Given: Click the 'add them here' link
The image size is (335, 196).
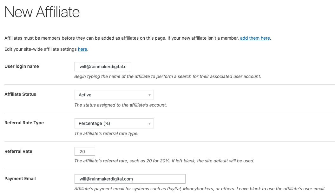Looking at the screenshot, I should (255, 38).
